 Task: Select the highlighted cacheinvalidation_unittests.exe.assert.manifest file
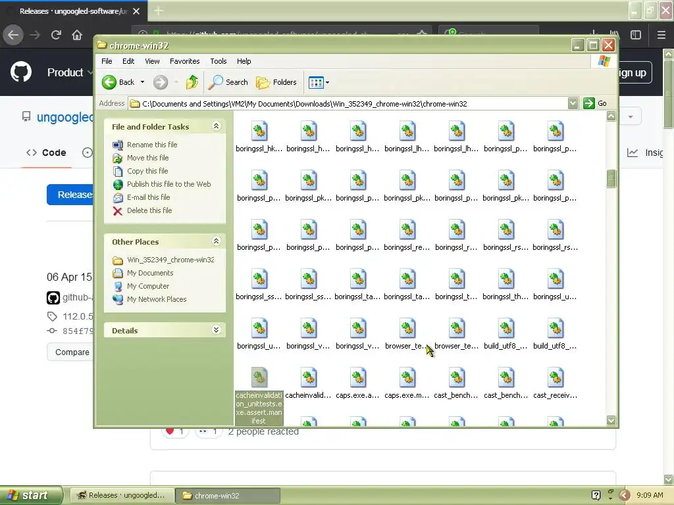coord(259,395)
